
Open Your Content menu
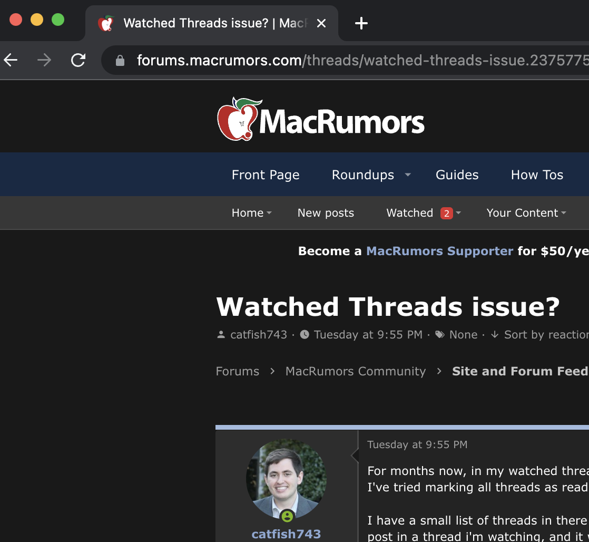click(x=523, y=213)
